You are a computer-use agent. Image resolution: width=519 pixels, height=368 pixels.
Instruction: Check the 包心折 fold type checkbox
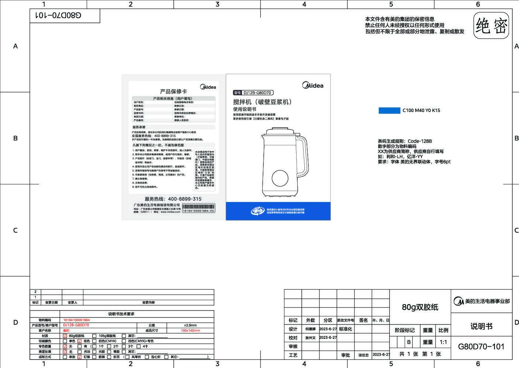point(147,357)
